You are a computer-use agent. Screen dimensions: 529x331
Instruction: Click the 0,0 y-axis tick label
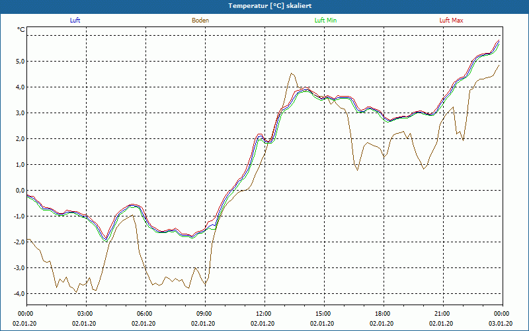[x=20, y=191]
